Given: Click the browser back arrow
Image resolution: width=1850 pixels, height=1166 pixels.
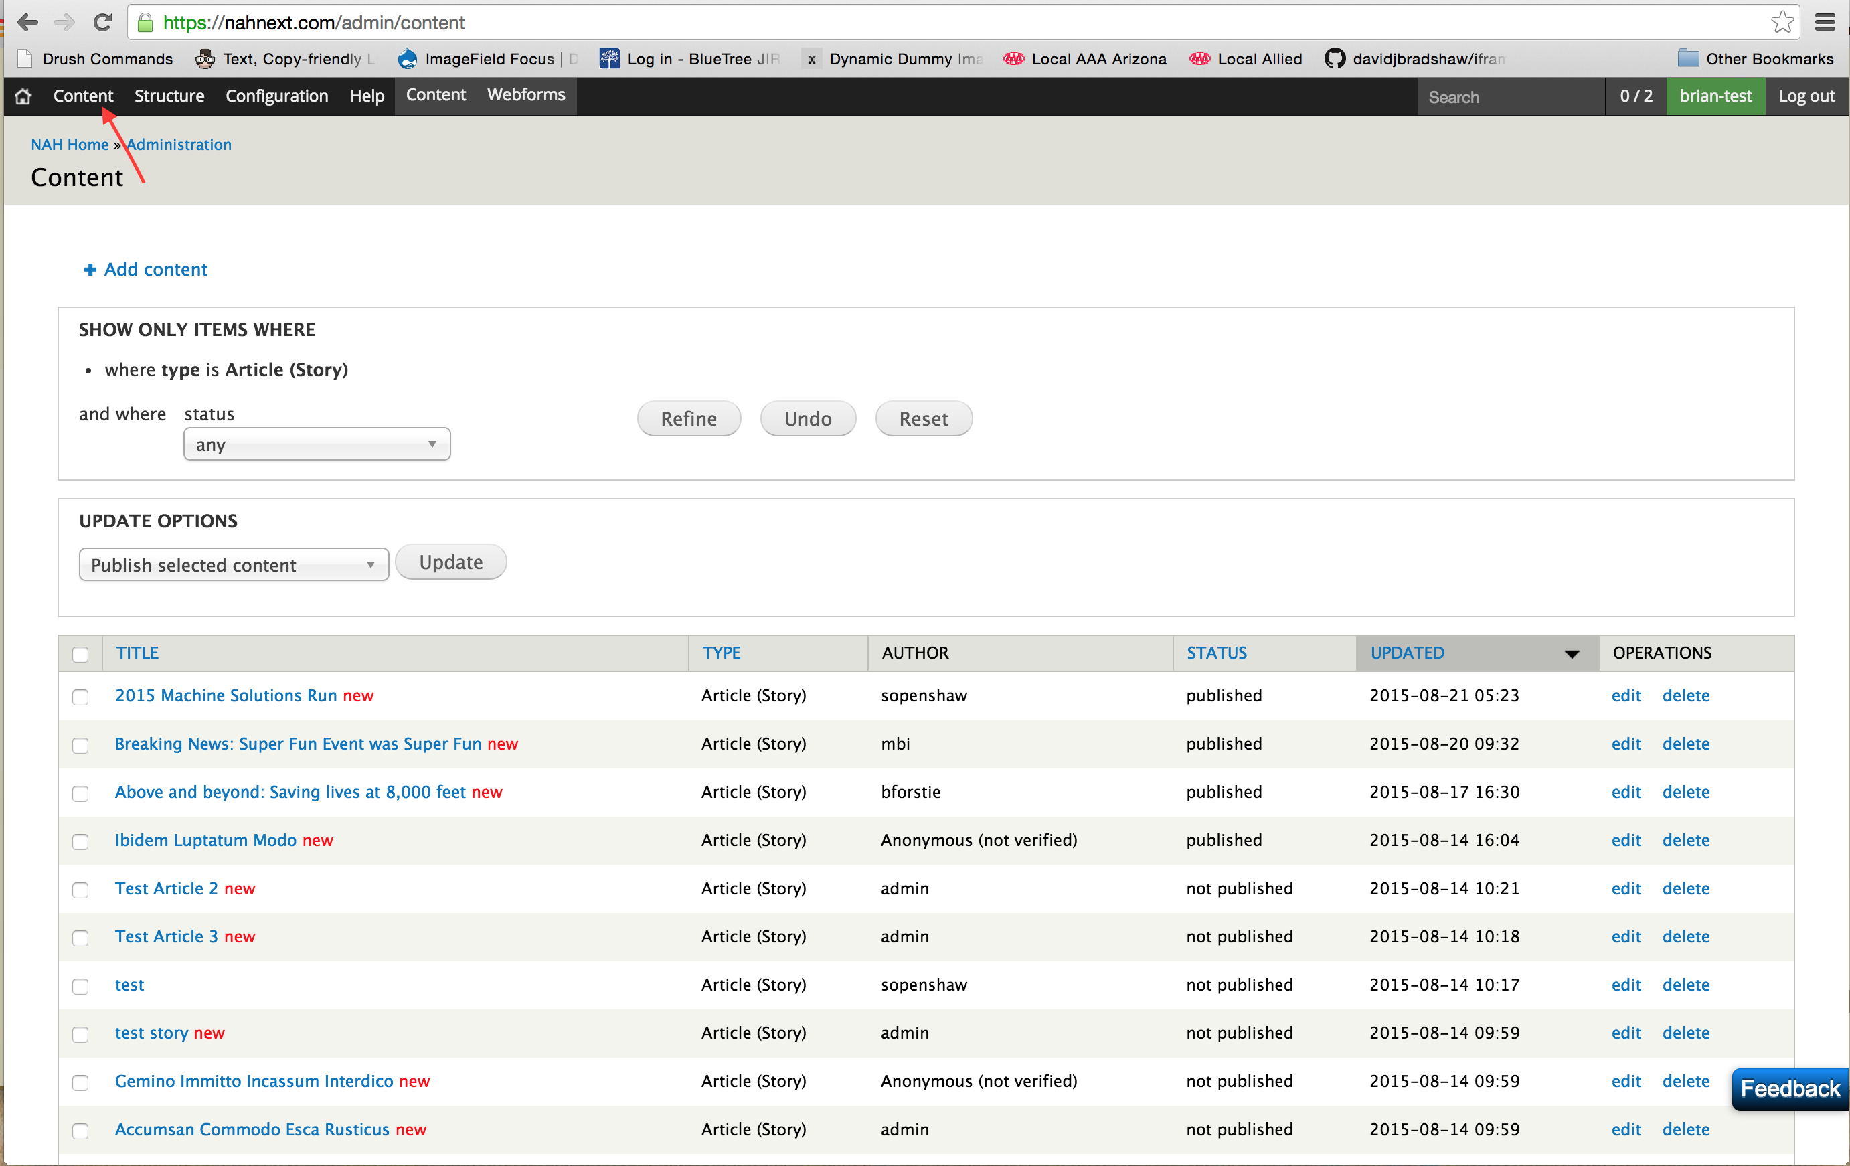Looking at the screenshot, I should 27,22.
